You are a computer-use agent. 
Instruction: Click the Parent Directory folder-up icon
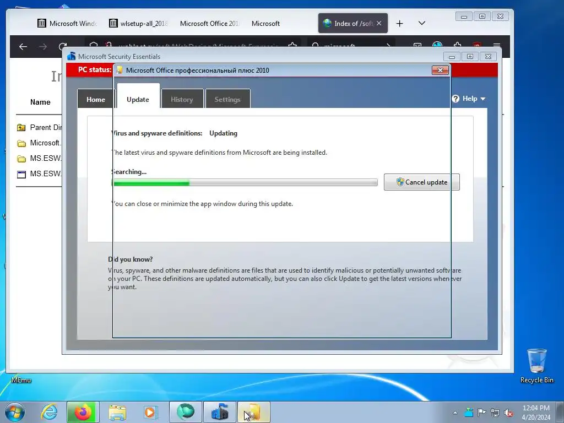tap(21, 128)
